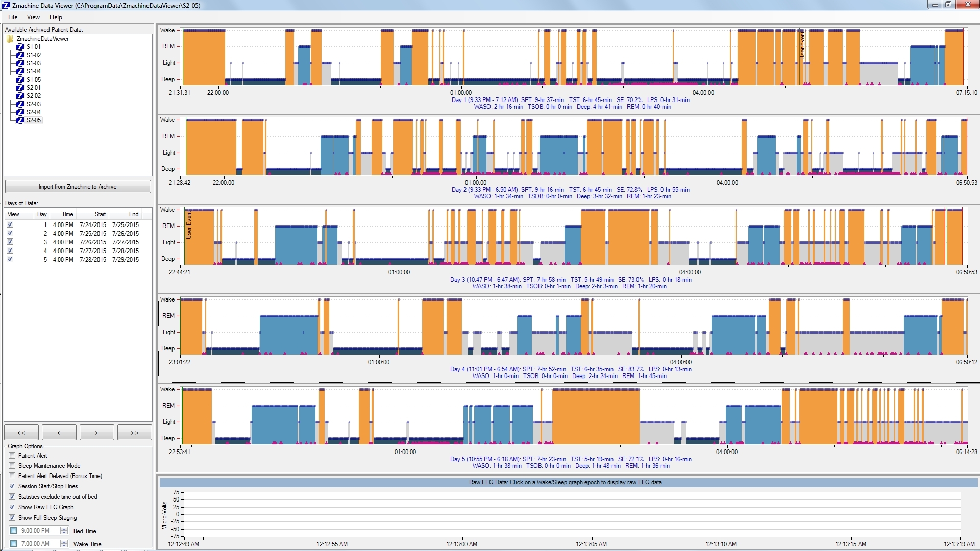Click the Bed Time spinner arrows
This screenshot has height=551, width=980.
pyautogui.click(x=64, y=531)
